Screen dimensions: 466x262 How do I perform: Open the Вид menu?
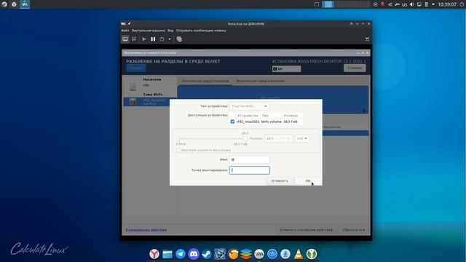(x=170, y=31)
